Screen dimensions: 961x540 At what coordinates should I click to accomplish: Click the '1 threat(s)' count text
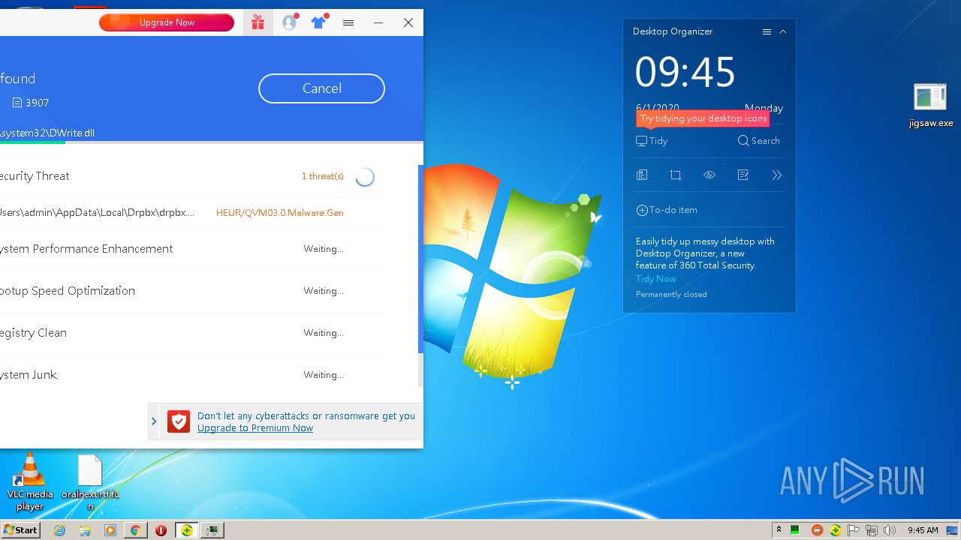[323, 176]
